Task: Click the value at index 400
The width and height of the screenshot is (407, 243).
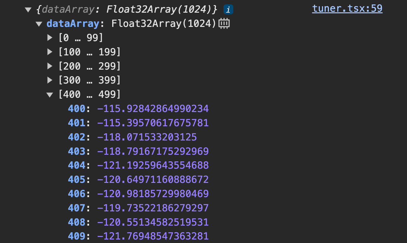Action: pyautogui.click(x=153, y=109)
